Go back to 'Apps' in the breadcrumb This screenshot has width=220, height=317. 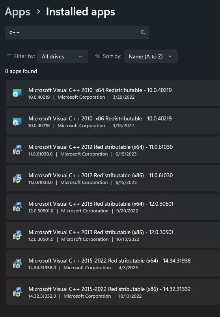(x=17, y=12)
